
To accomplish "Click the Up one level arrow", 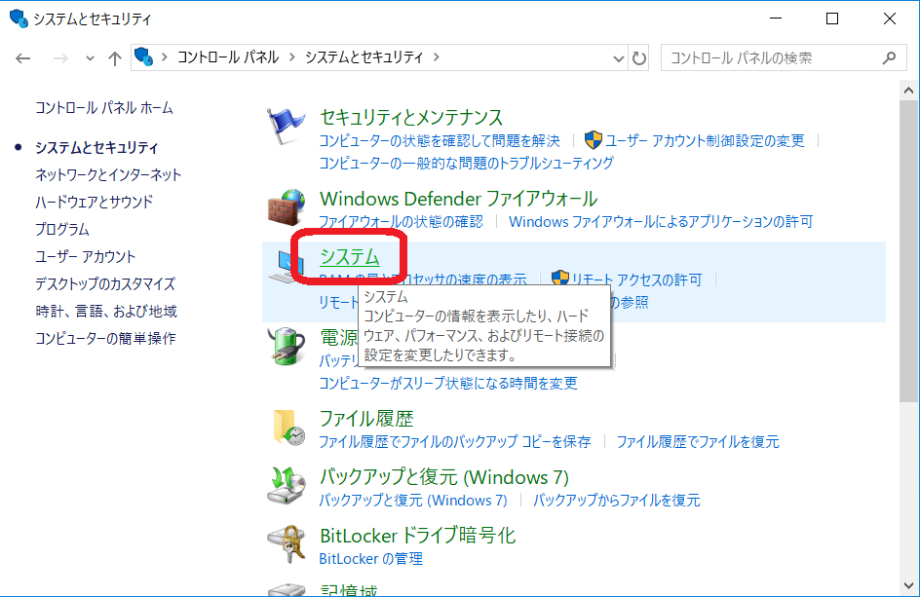I will click(114, 58).
